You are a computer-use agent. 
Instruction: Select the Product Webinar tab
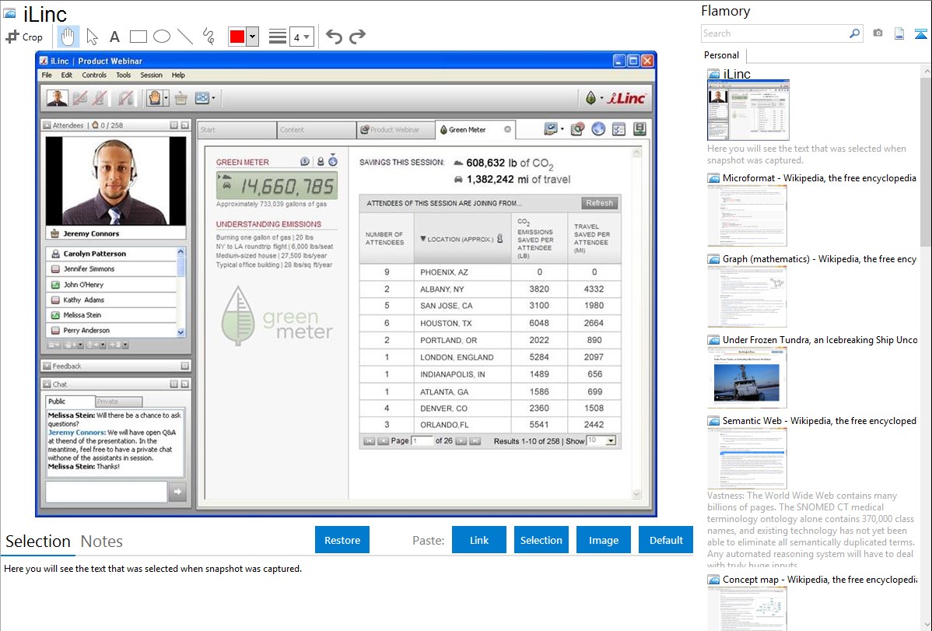point(394,130)
